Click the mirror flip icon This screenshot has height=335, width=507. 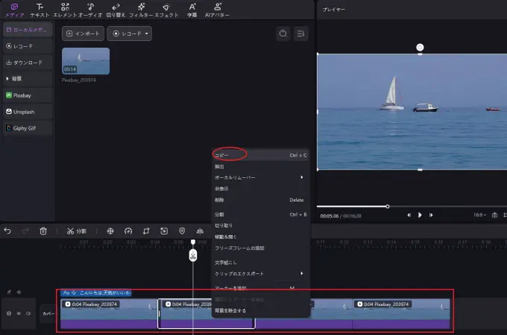(x=200, y=231)
